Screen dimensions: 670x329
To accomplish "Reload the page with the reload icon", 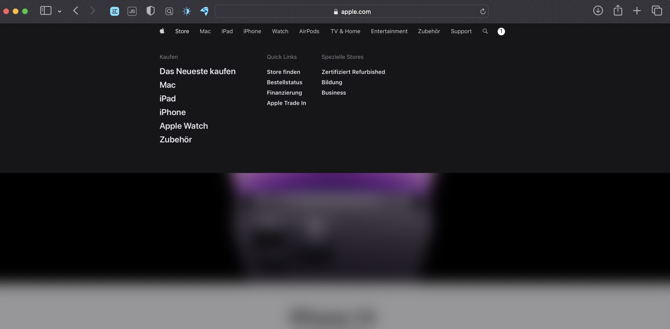I will [483, 12].
